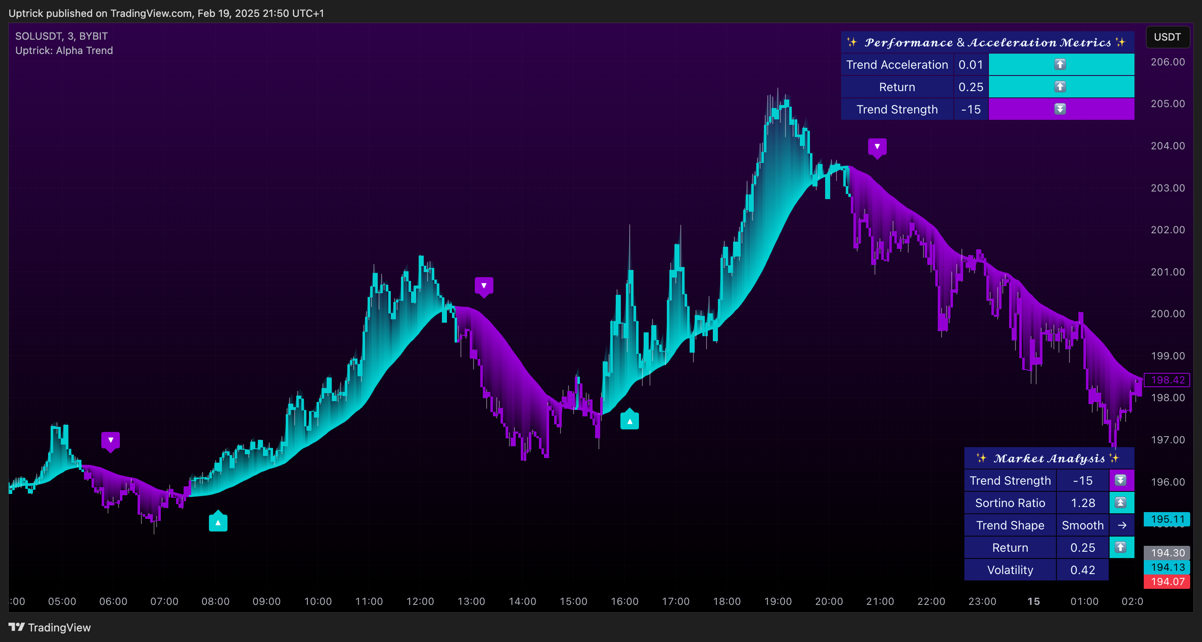Viewport: 1202px width, 642px height.
Task: Click the Market Analysis table header
Action: point(1049,459)
